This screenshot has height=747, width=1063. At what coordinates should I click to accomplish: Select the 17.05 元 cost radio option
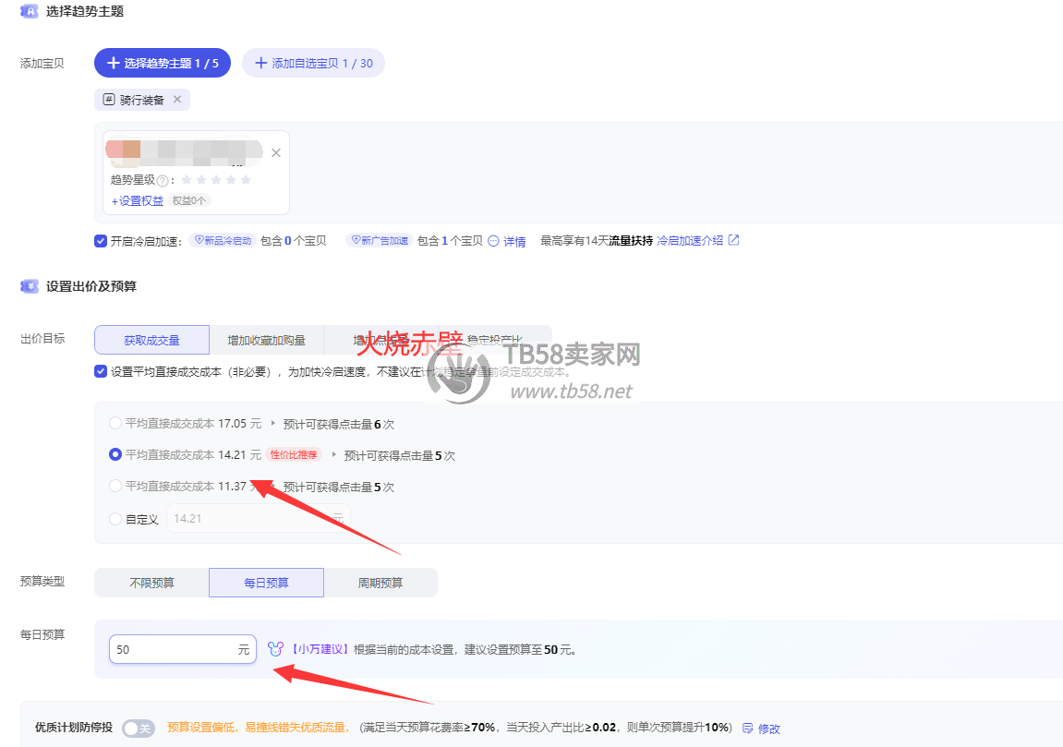click(115, 424)
